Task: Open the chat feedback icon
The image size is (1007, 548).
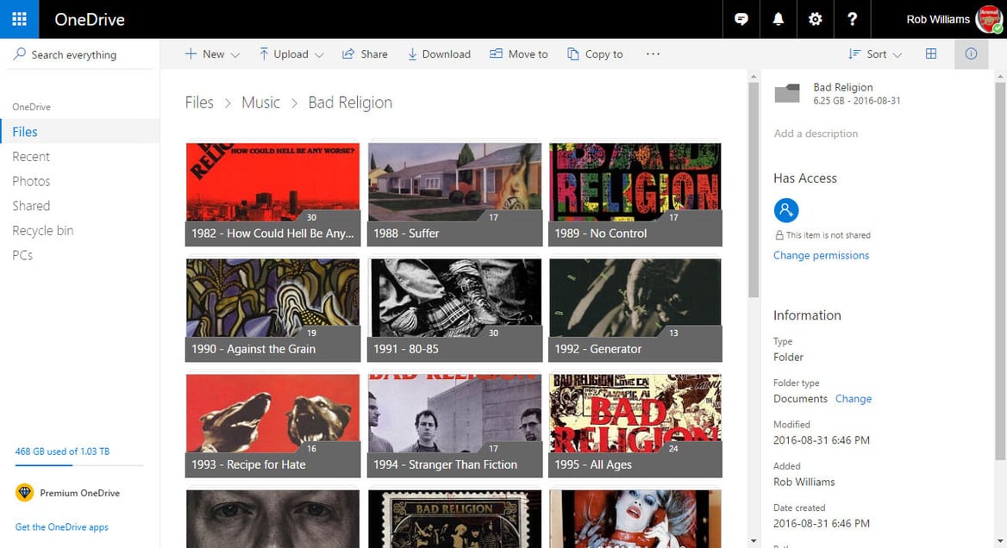Action: coord(741,19)
